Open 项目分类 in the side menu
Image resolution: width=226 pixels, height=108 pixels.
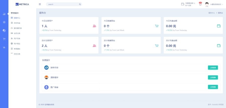17,54
